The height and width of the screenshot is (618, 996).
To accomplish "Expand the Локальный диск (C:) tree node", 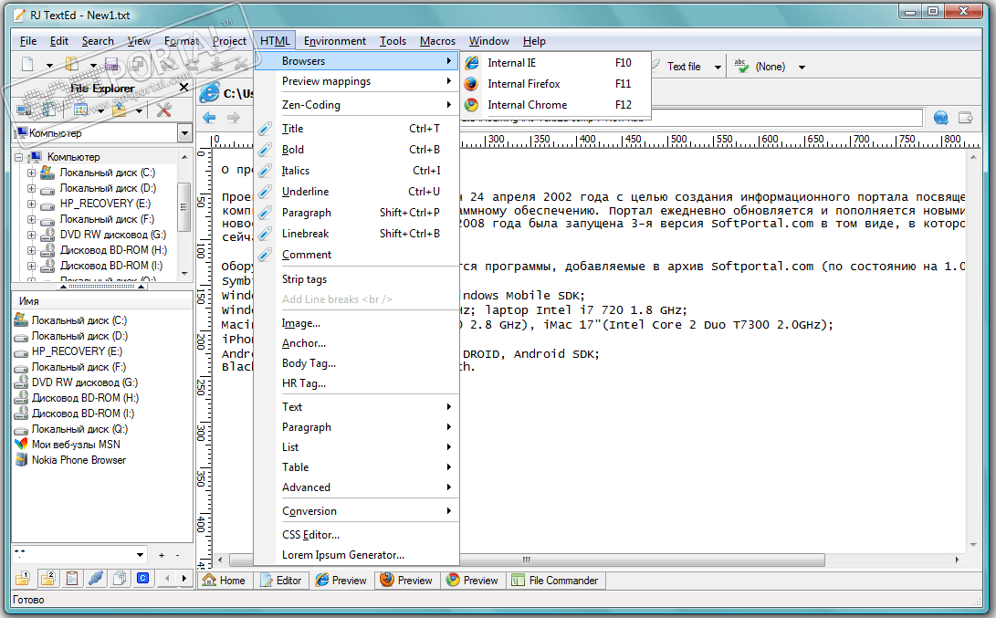I will point(32,173).
